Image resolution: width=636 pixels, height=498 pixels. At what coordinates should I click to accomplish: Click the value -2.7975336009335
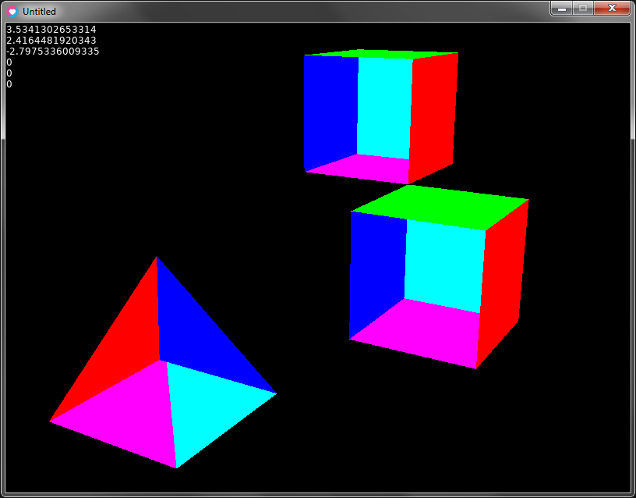pos(53,52)
